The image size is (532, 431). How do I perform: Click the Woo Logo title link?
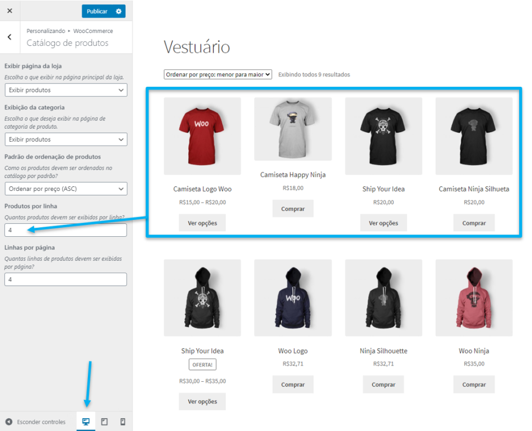coord(293,351)
